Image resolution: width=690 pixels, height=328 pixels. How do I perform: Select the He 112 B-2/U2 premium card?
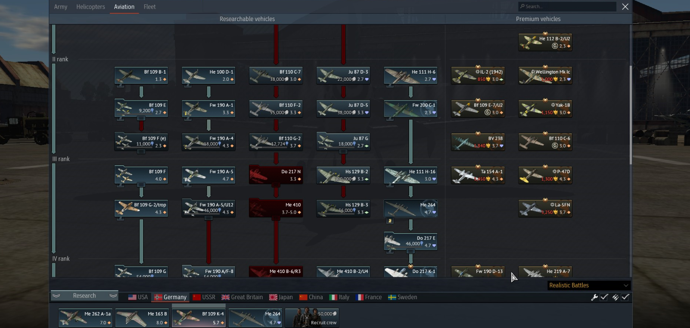click(545, 42)
